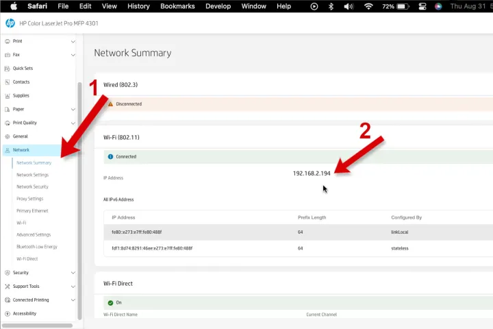Click the Paper icon in sidebar
Screen dimensions: 493x329
pyautogui.click(x=8, y=109)
